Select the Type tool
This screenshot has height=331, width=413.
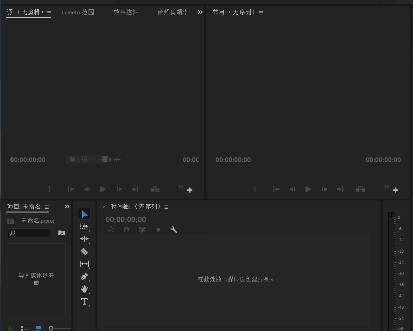click(84, 301)
